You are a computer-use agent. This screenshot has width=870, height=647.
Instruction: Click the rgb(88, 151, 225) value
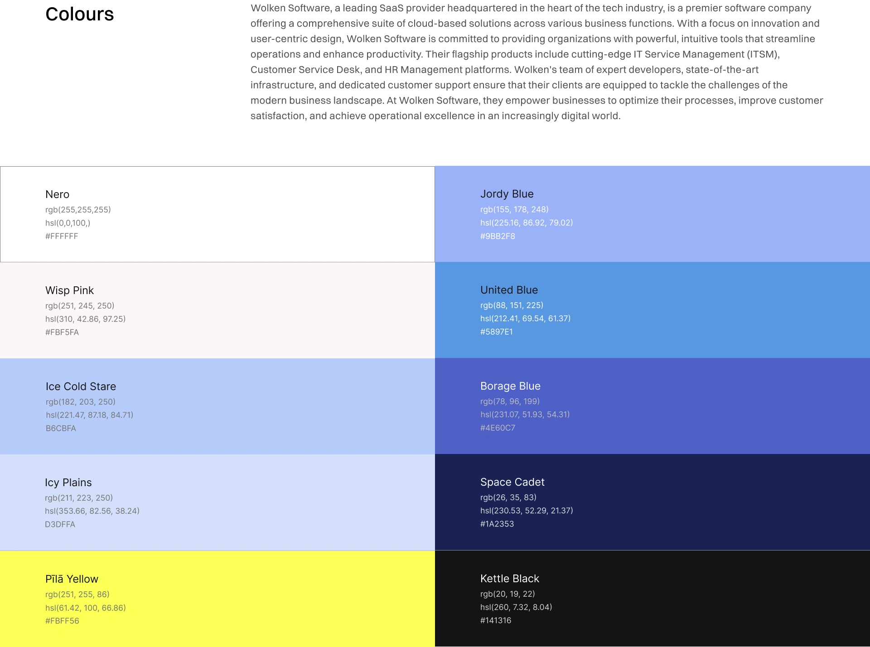pyautogui.click(x=512, y=305)
